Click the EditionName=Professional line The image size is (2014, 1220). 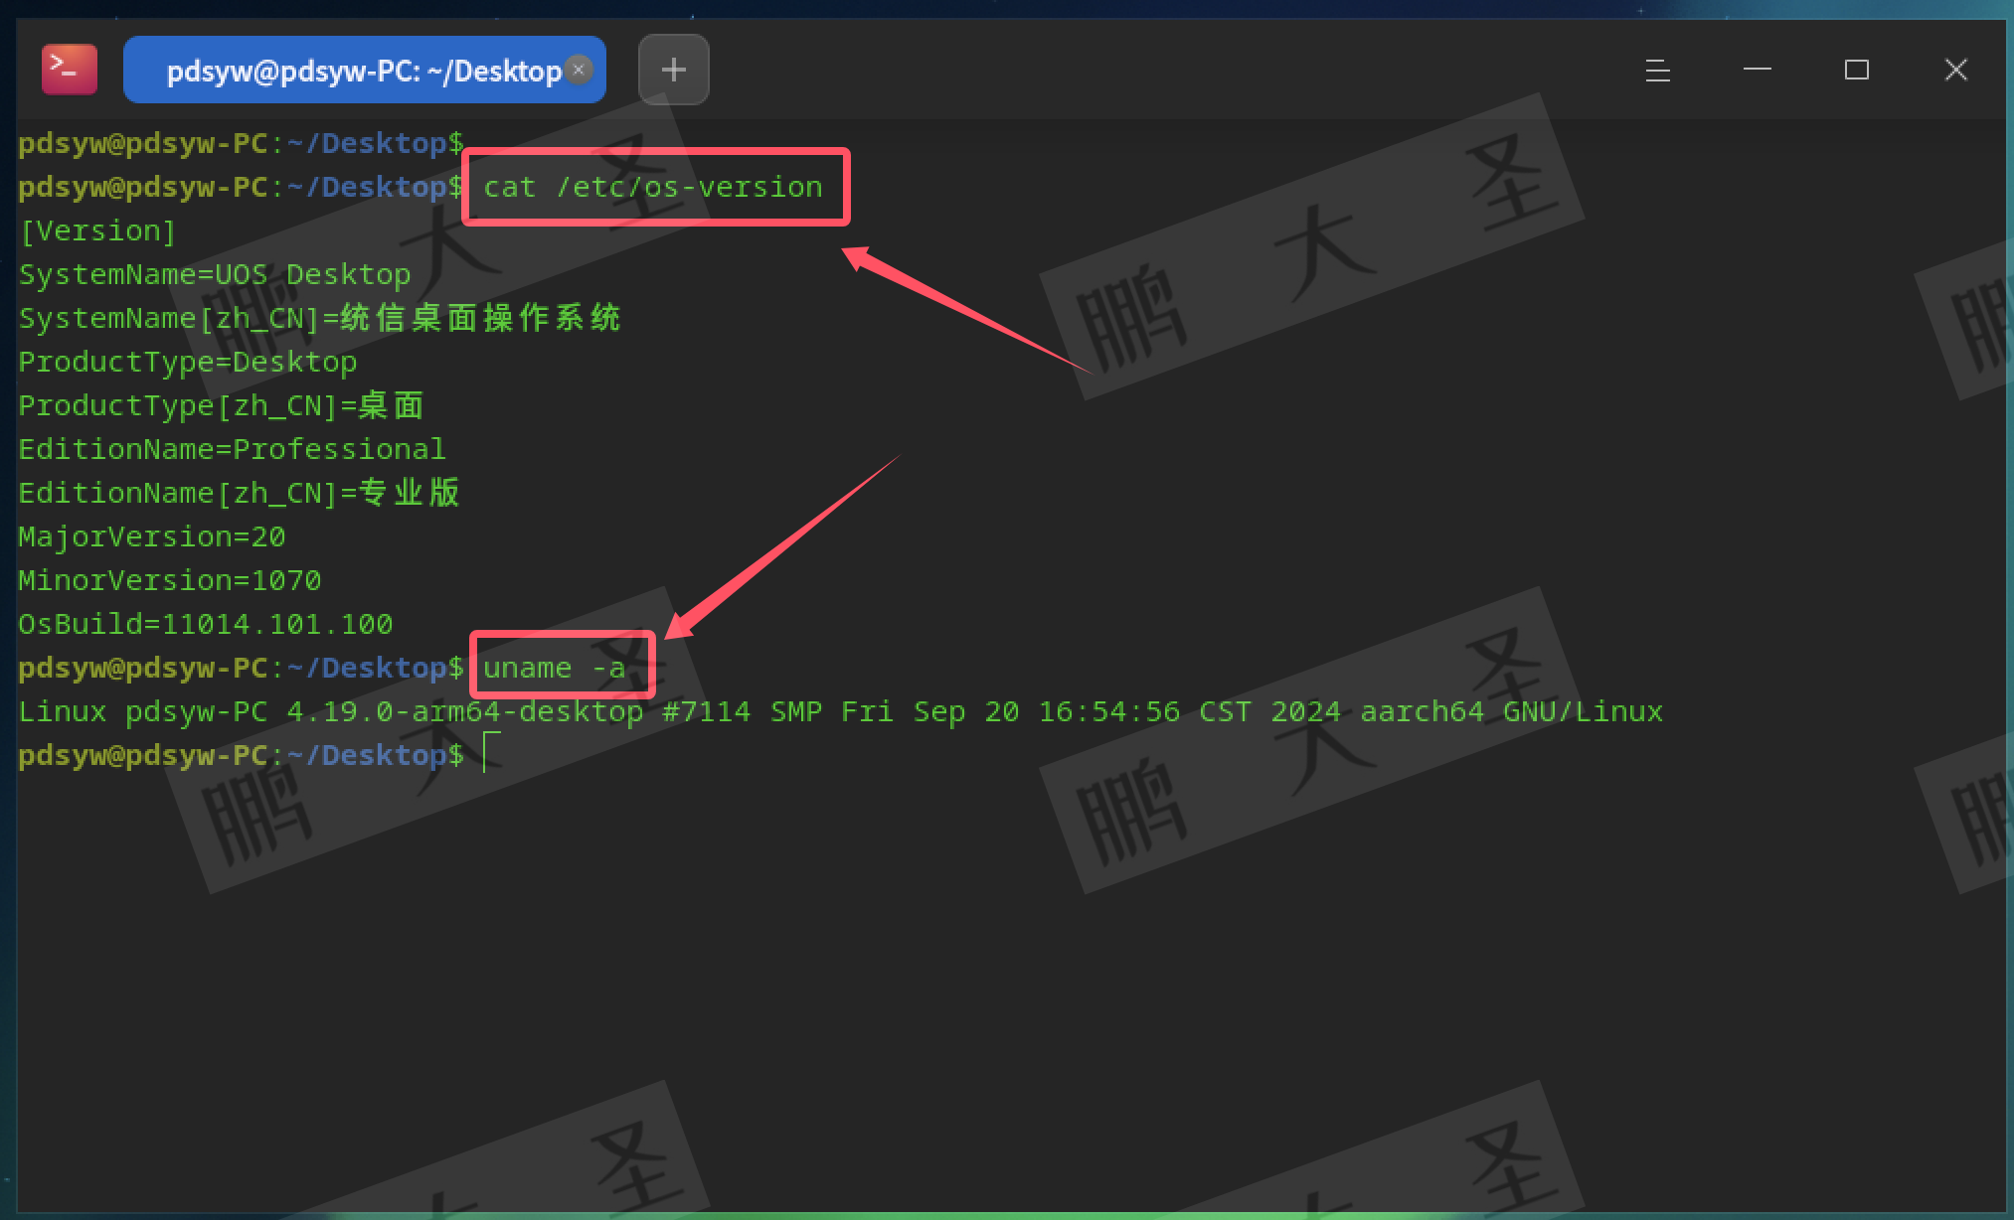point(232,449)
